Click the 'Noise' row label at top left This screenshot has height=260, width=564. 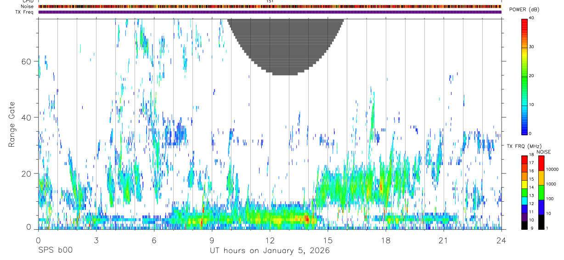point(26,6)
